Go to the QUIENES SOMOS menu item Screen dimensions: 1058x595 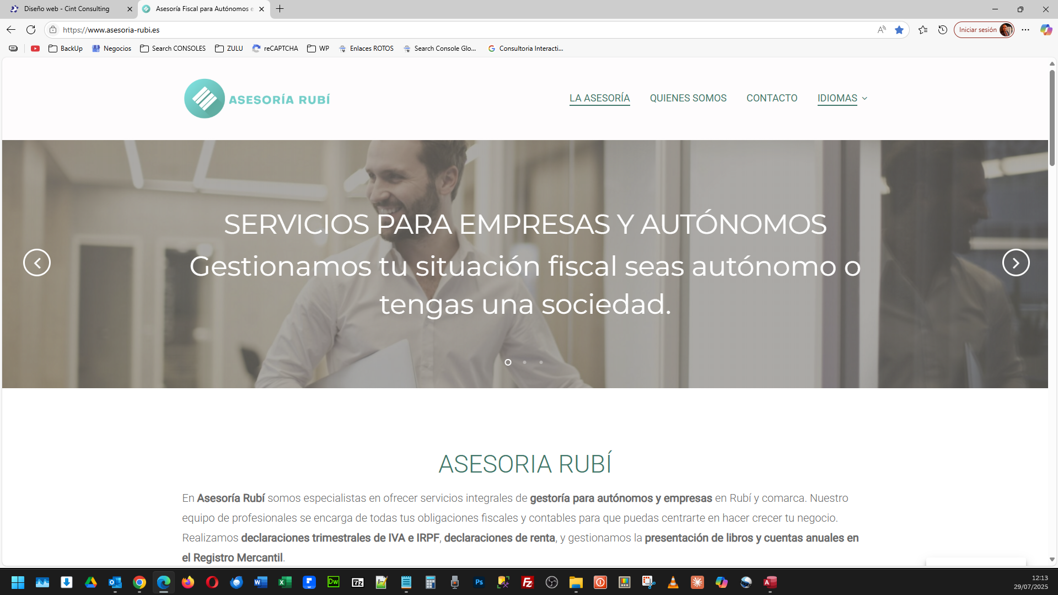(688, 98)
